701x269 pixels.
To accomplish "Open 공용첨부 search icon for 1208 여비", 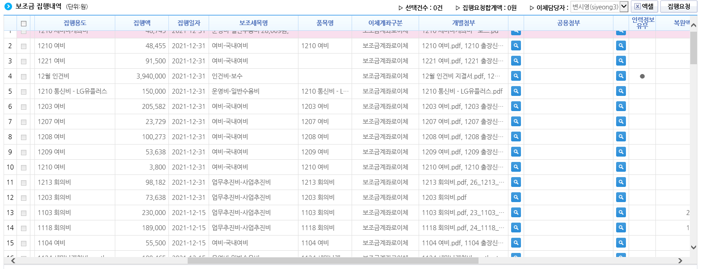I will [x=621, y=137].
